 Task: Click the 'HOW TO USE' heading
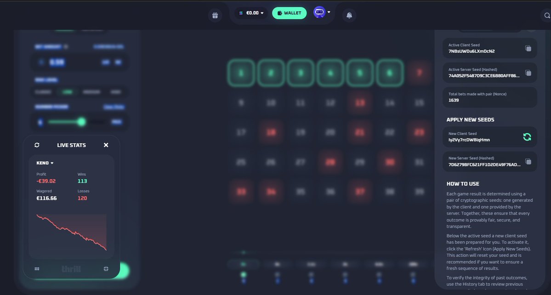point(463,184)
